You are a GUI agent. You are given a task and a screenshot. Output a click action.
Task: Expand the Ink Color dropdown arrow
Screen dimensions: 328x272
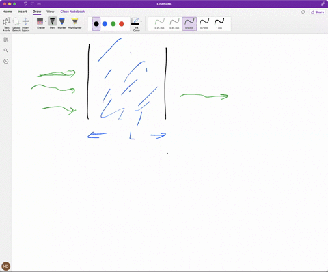[x=141, y=21]
